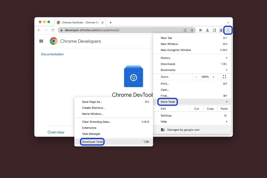The height and width of the screenshot is (178, 267).
Task: Select the Chrome DevTools browser tab
Action: 80,22
